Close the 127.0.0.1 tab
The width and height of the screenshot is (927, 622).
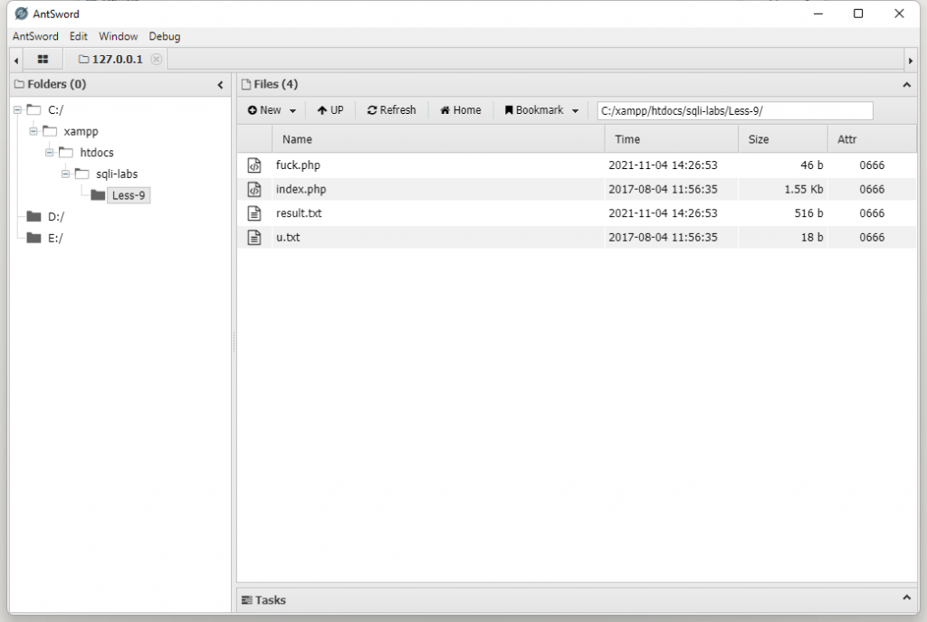[x=156, y=60]
